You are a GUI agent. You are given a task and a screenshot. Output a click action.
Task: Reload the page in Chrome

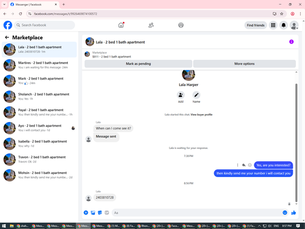tap(21, 14)
